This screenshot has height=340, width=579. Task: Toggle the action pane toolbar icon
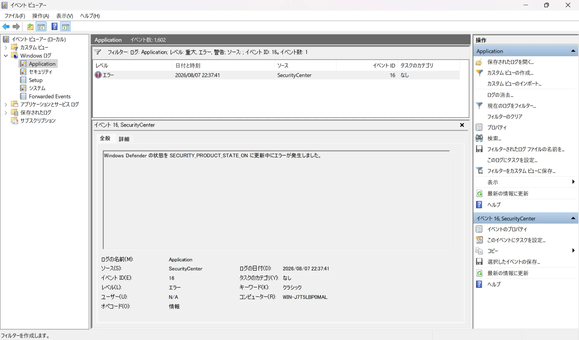point(65,27)
